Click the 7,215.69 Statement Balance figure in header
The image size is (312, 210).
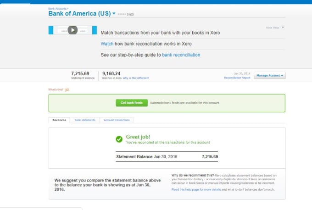(80, 73)
